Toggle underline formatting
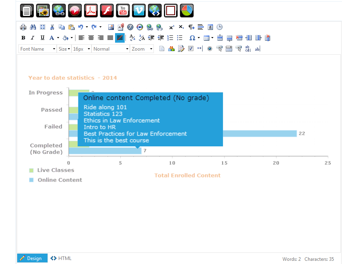The image size is (342, 264). pos(42,38)
